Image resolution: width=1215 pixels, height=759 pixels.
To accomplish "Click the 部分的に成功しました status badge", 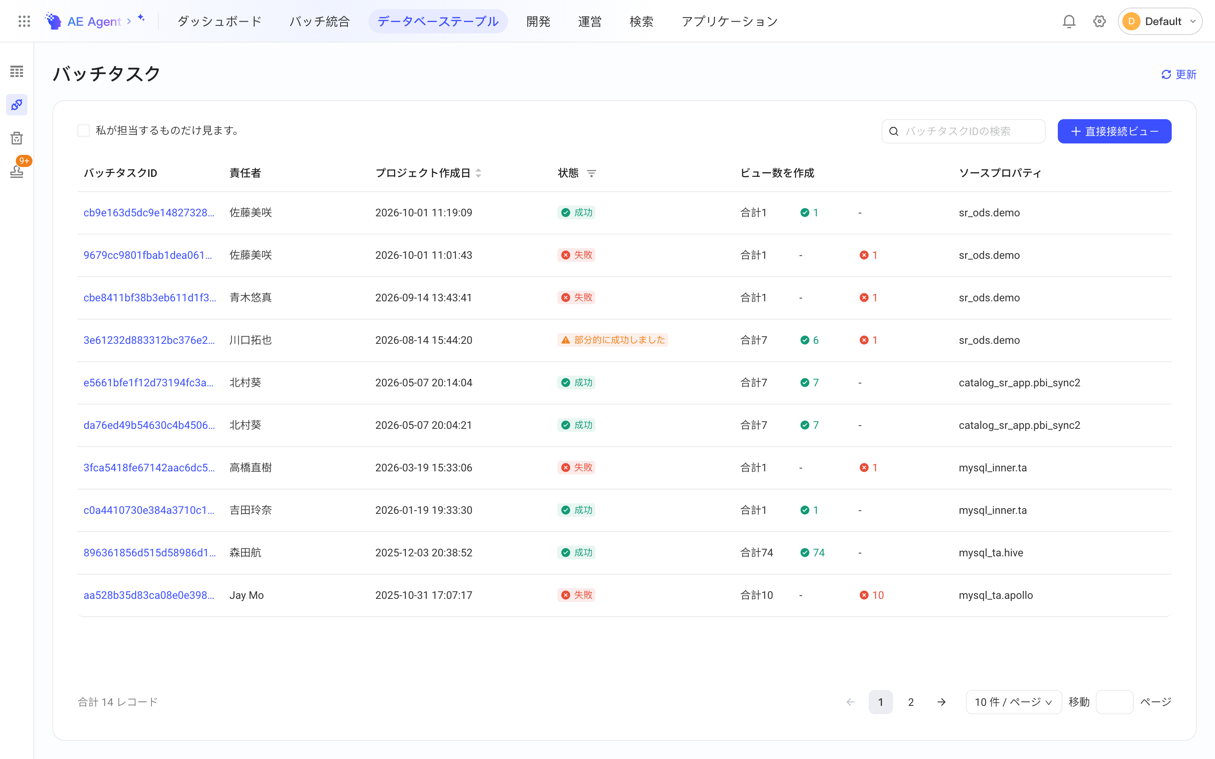I will coord(612,340).
